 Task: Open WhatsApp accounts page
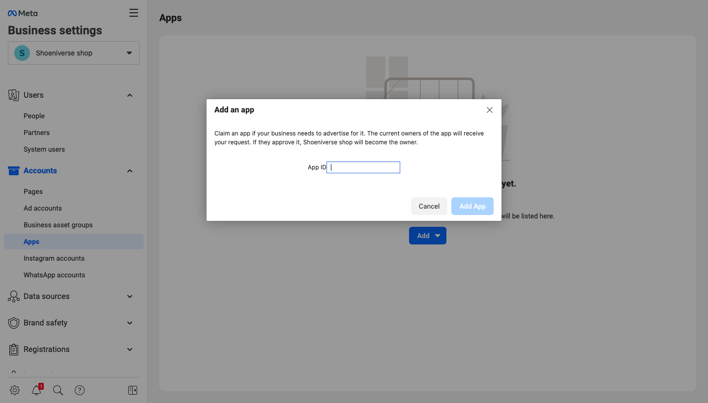click(54, 275)
